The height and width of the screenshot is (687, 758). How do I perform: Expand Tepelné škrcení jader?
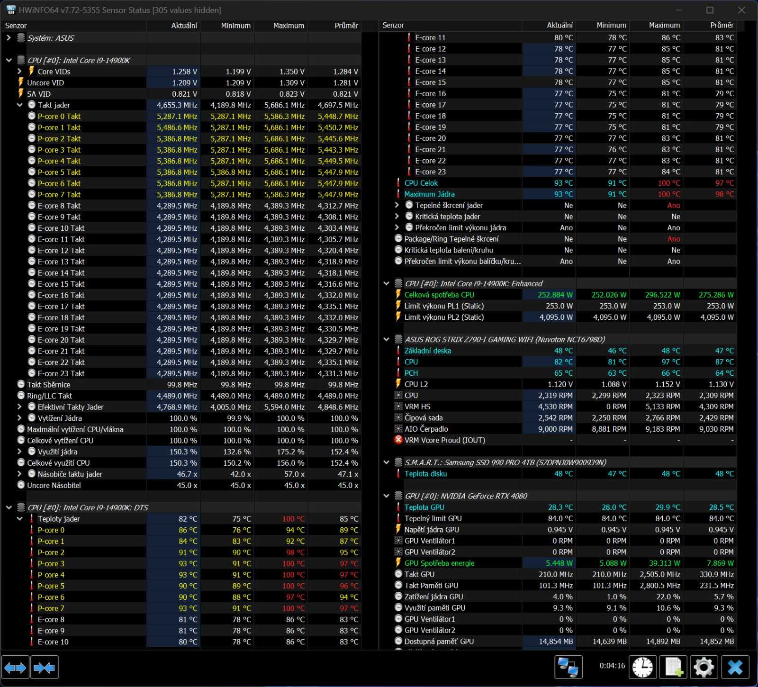click(x=397, y=205)
